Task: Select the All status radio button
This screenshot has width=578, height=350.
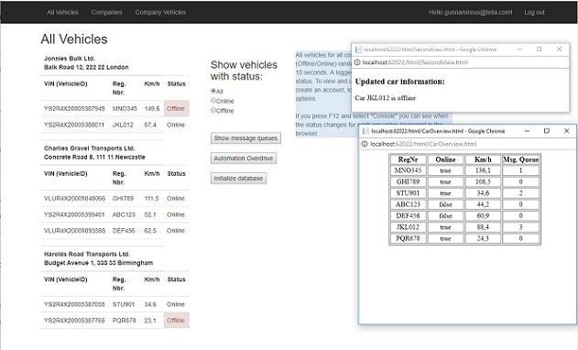Action: coord(213,91)
